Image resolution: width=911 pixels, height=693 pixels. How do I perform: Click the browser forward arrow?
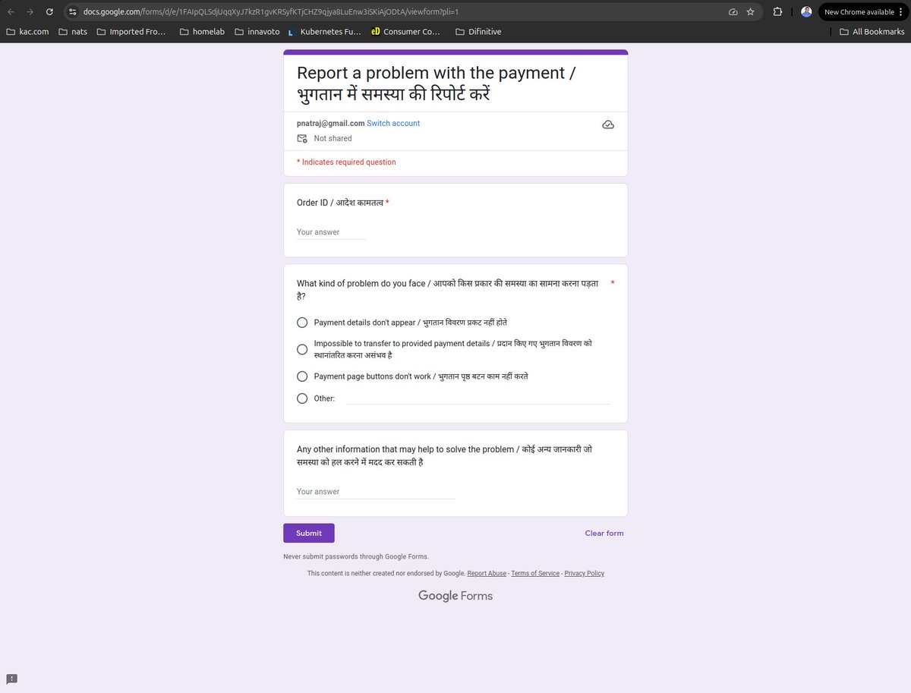30,12
